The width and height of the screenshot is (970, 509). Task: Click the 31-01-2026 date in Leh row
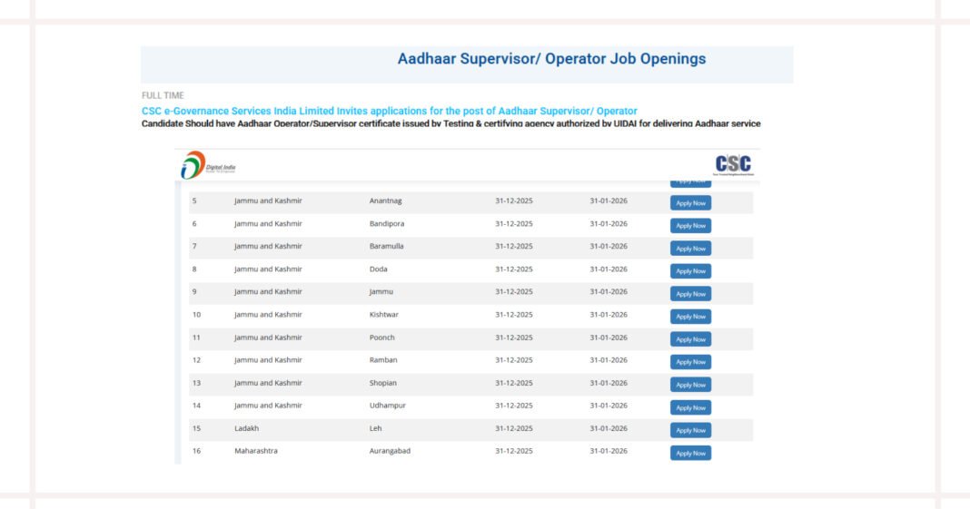click(x=609, y=428)
